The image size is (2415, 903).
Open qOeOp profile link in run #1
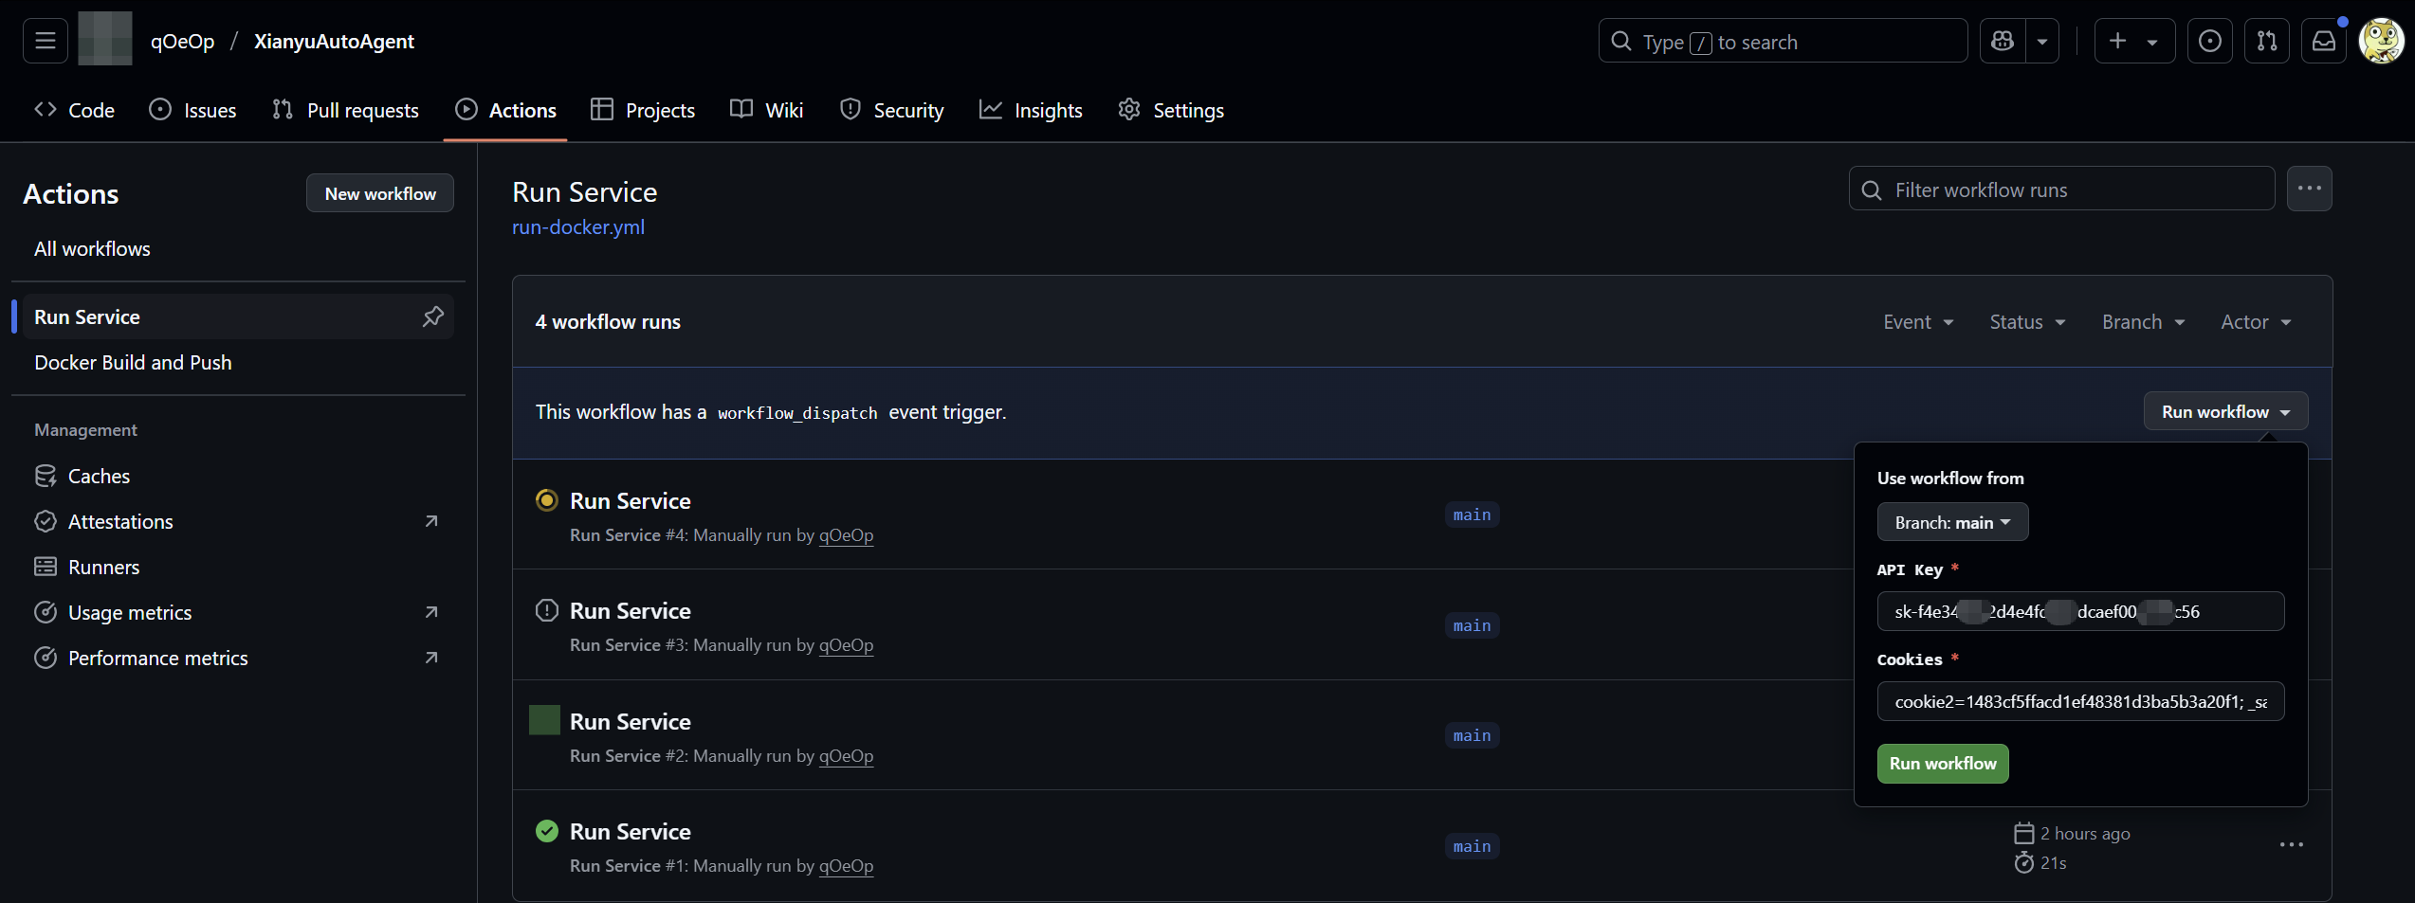click(846, 866)
